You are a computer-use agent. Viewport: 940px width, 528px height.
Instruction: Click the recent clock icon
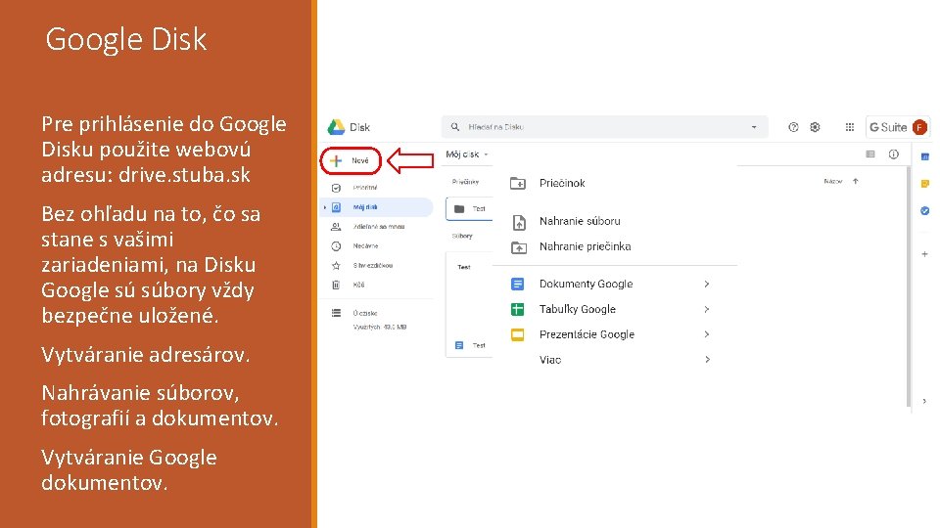(336, 246)
